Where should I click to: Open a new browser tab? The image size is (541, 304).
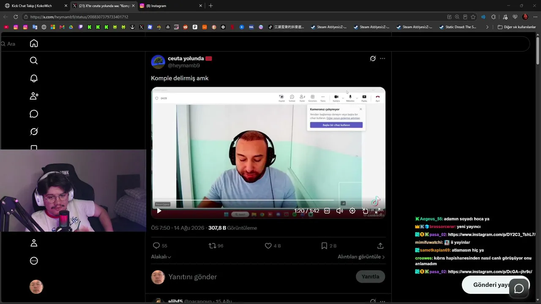coord(210,6)
